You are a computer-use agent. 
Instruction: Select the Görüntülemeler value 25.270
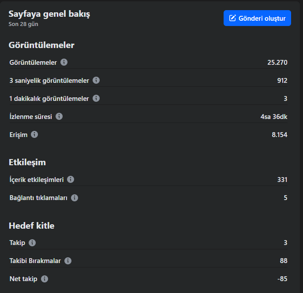[x=277, y=62]
